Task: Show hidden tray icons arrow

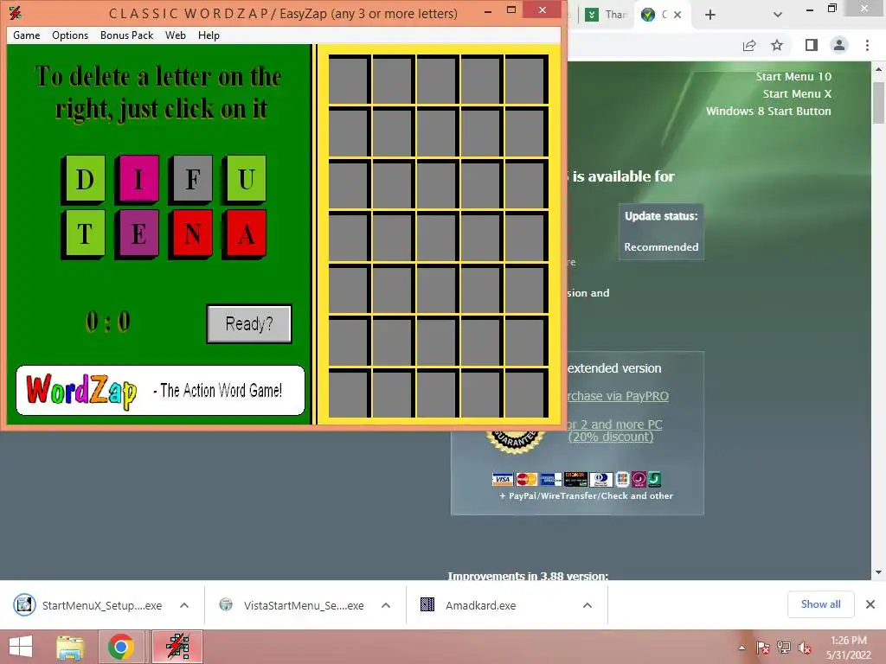Action: (742, 648)
